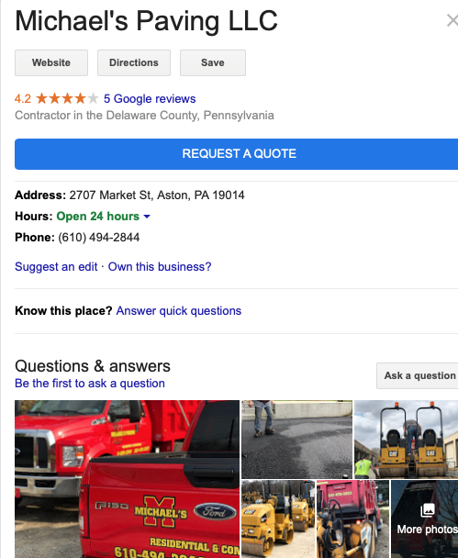Click the 4.2 rating number

23,98
